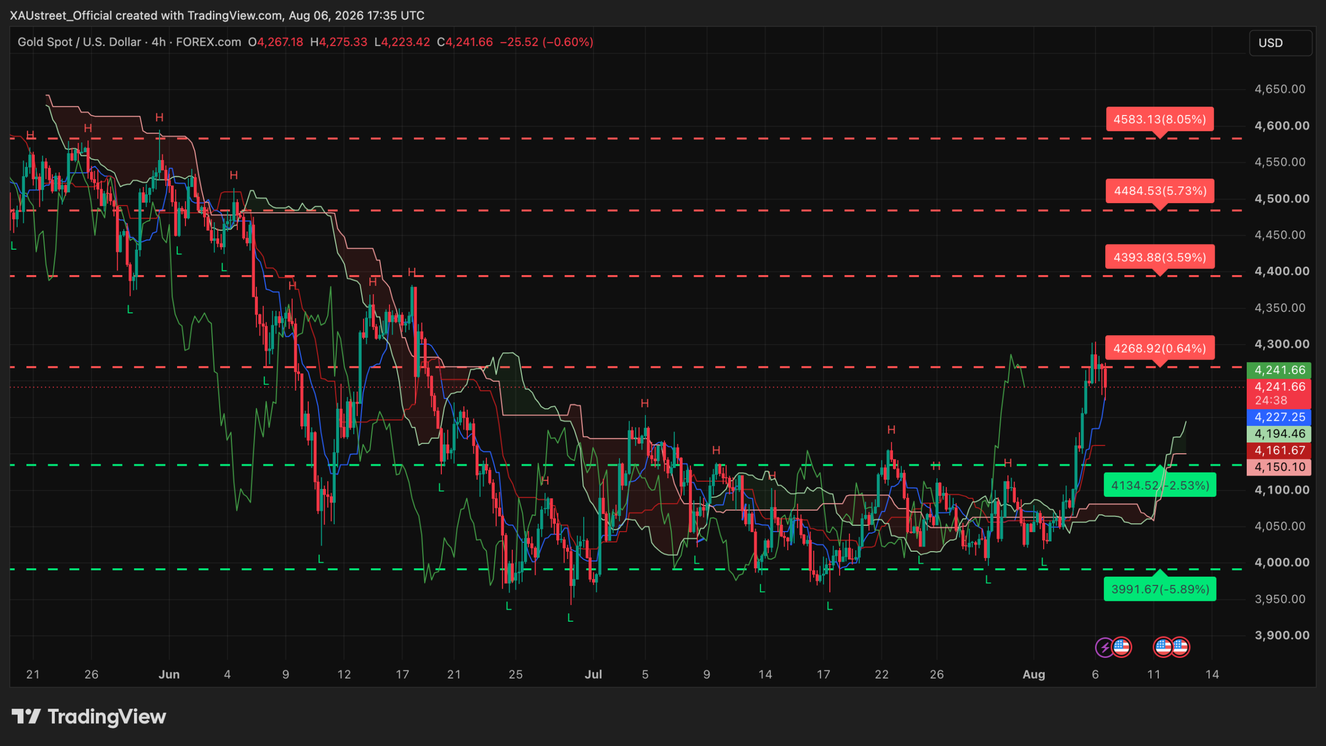Image resolution: width=1326 pixels, height=746 pixels.
Task: Click the 6 label after Aug on date axis
Action: [1095, 675]
